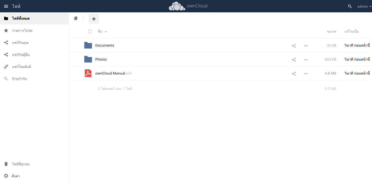Open the search icon in top bar

(x=349, y=6)
